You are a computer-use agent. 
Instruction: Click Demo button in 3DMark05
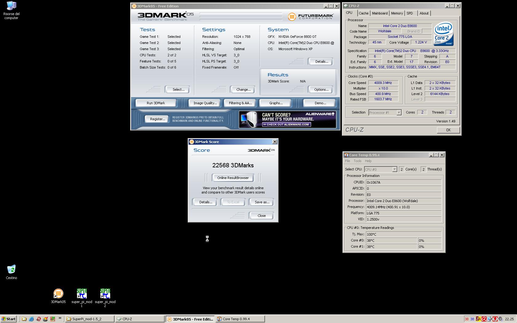point(320,103)
